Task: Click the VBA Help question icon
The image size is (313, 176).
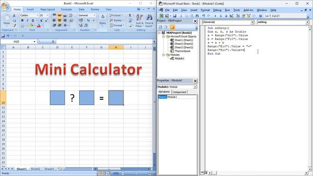Action: pyautogui.click(x=260, y=16)
